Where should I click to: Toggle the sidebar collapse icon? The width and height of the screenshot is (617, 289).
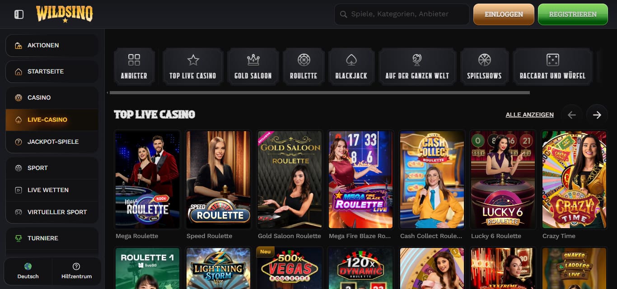19,14
